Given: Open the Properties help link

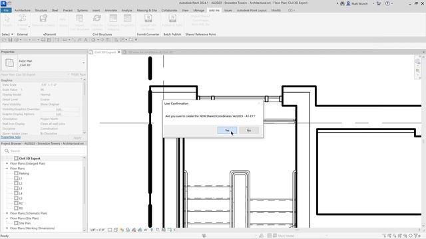Looking at the screenshot, I should tap(11, 137).
